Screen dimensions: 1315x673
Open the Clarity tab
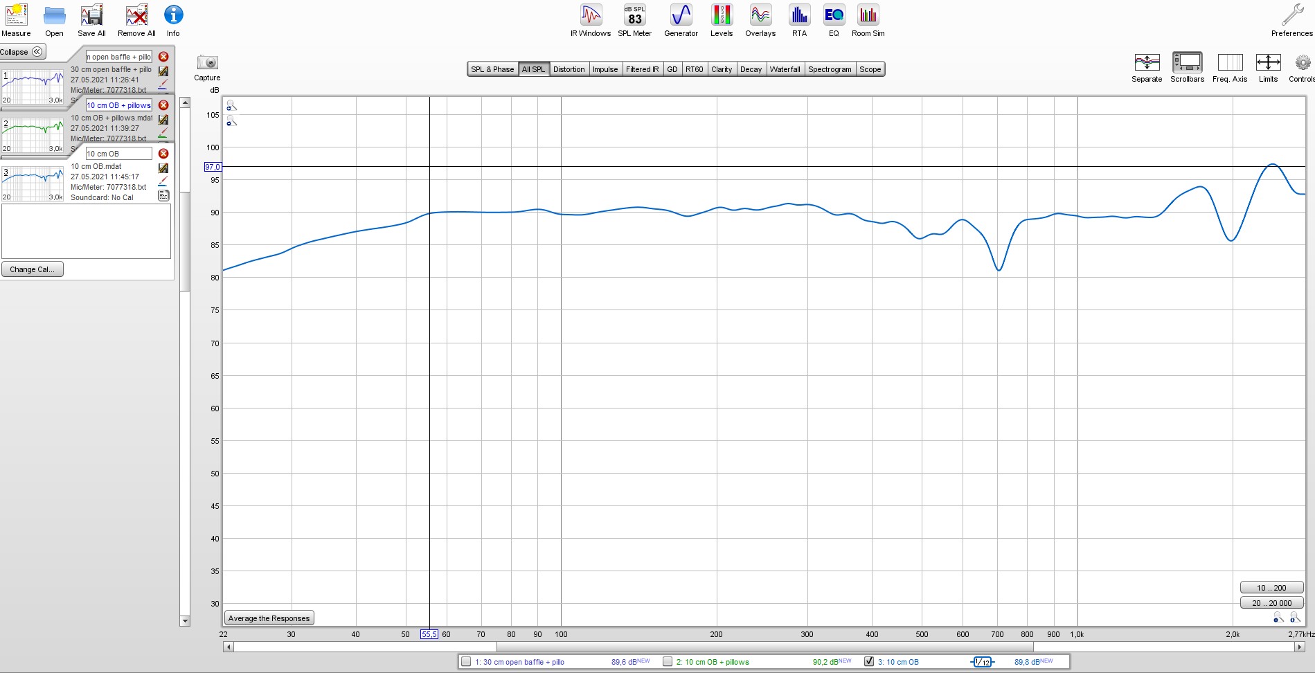tap(722, 69)
